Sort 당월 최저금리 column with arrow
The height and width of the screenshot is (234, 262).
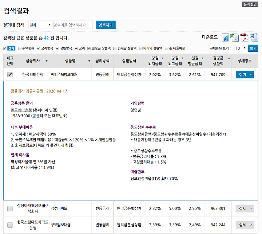[x=162, y=58]
